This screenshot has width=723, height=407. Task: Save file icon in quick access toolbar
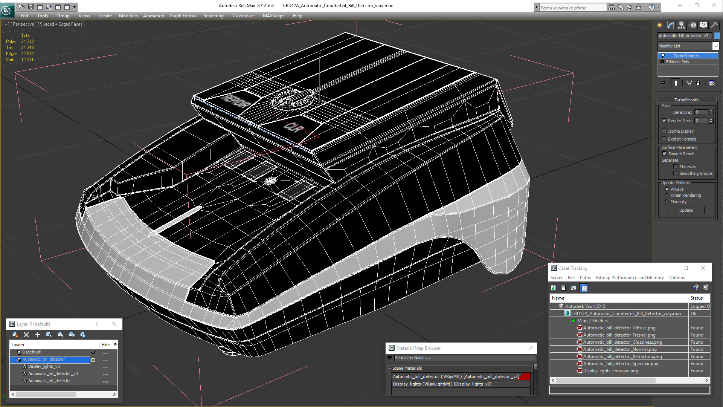pyautogui.click(x=31, y=7)
